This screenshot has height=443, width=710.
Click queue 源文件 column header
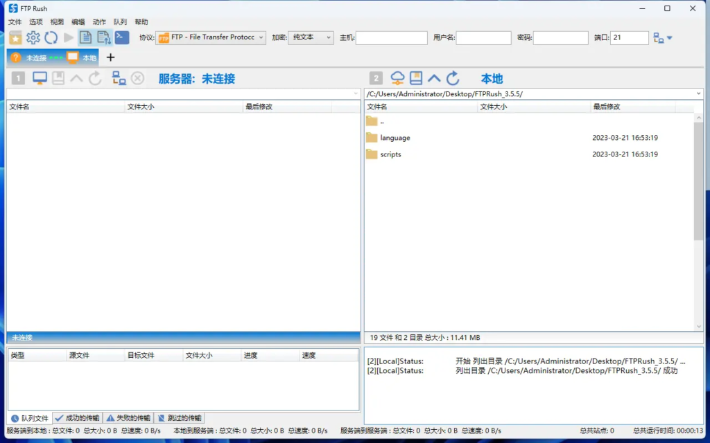(x=96, y=355)
